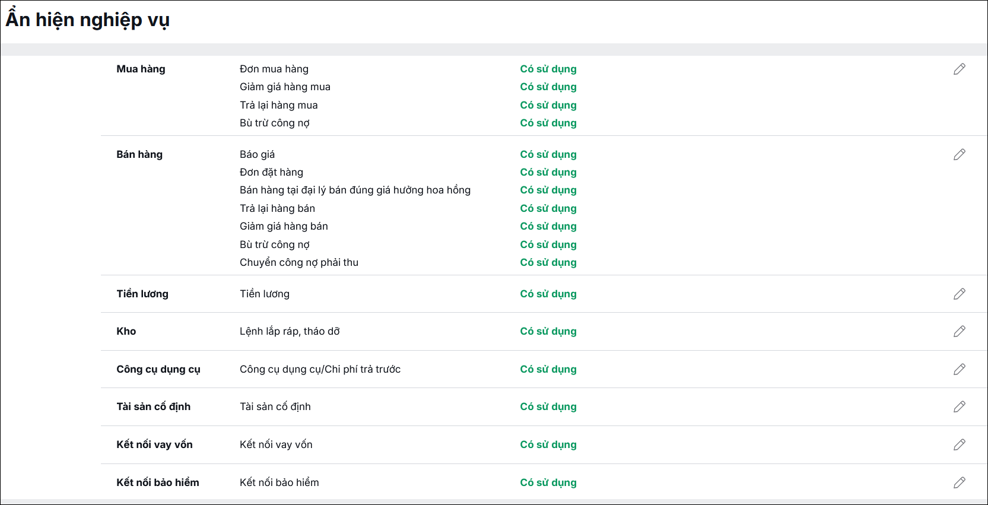Edit the Kho section via pencil icon

pos(960,331)
